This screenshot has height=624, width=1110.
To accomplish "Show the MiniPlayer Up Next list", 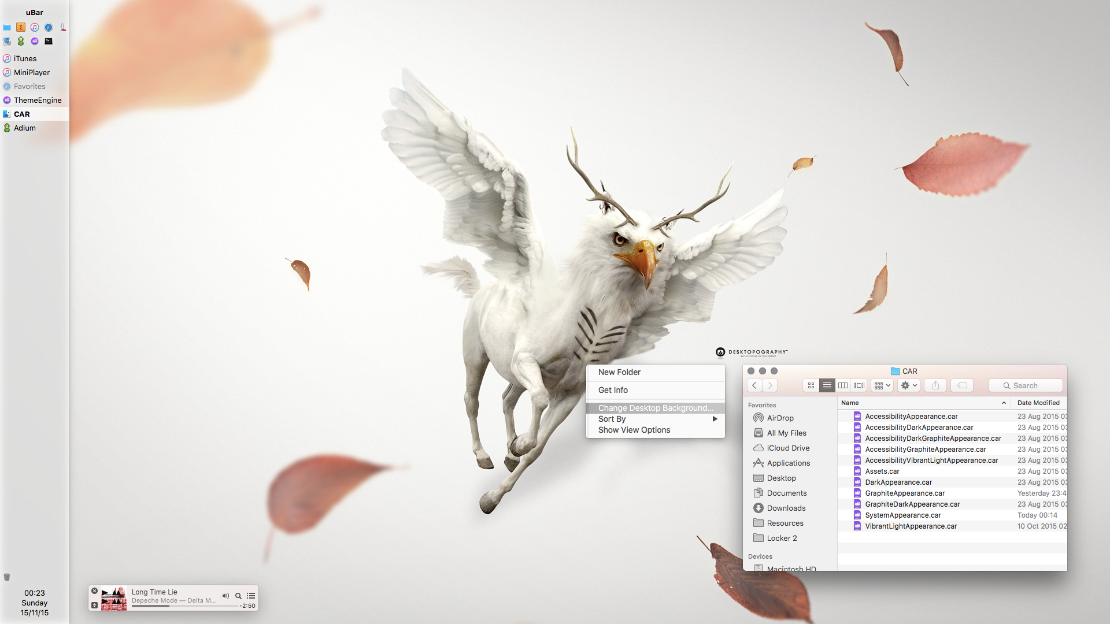I will click(251, 596).
